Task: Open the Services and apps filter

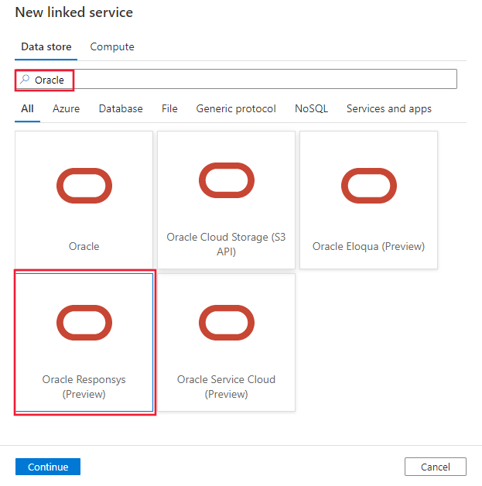Action: (x=389, y=109)
